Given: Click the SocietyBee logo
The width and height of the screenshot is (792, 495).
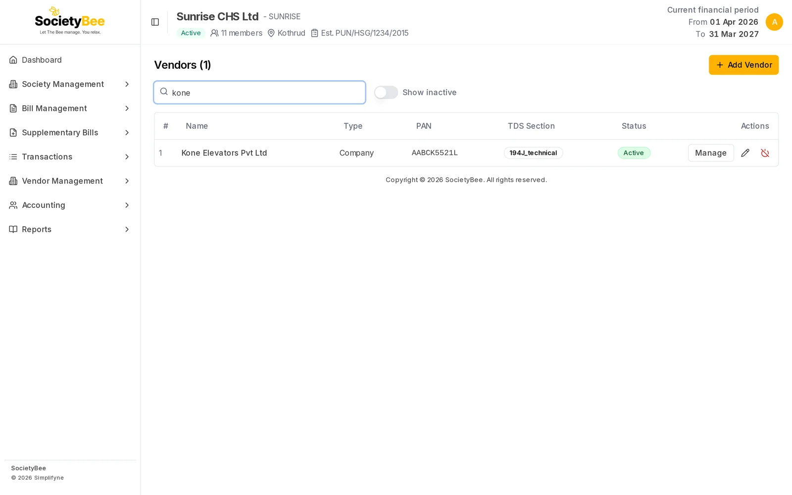Looking at the screenshot, I should [70, 21].
